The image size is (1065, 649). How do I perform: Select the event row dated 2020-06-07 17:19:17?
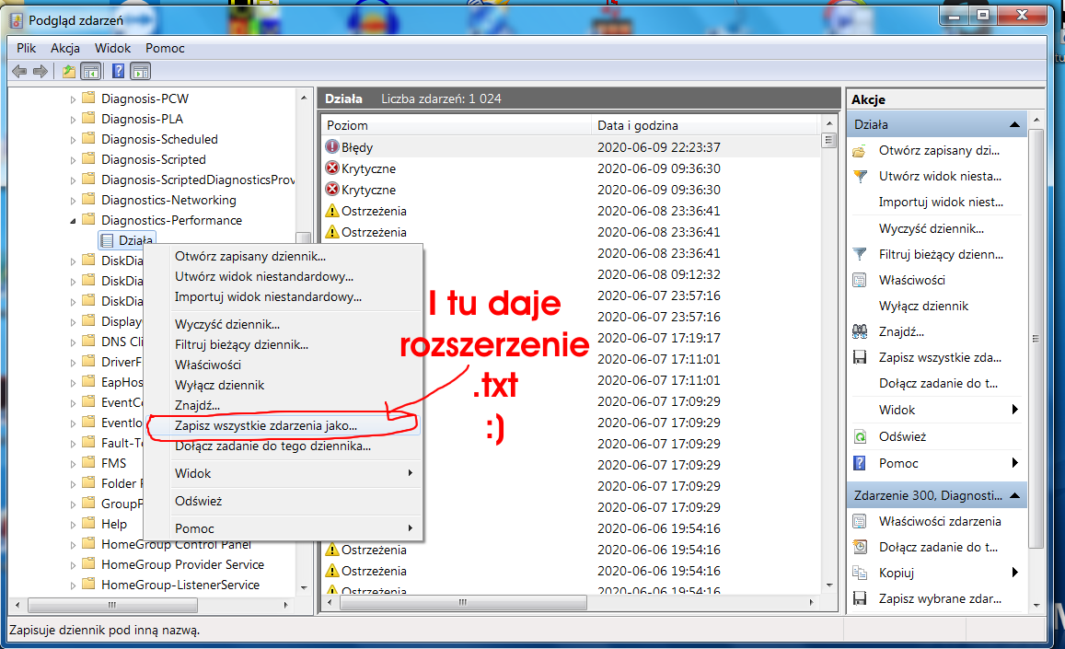[x=572, y=338]
